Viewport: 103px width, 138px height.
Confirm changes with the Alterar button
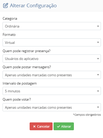(x=64, y=126)
